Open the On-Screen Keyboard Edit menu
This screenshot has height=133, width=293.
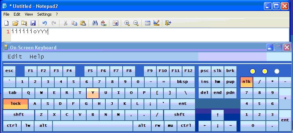(15, 57)
